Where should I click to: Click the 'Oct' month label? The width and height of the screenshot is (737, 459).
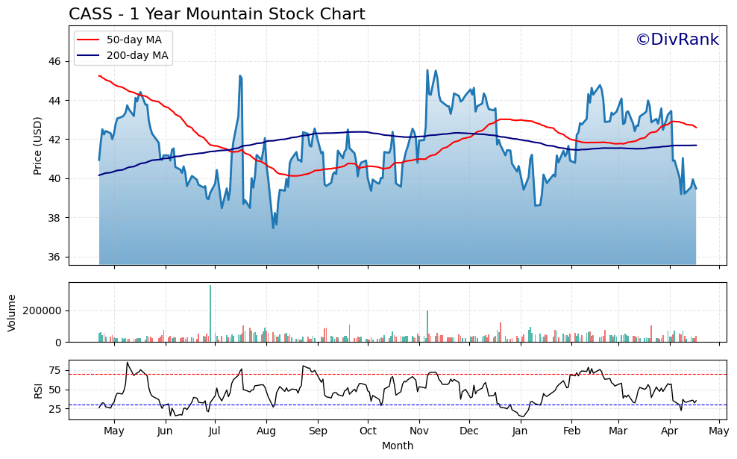coord(368,431)
